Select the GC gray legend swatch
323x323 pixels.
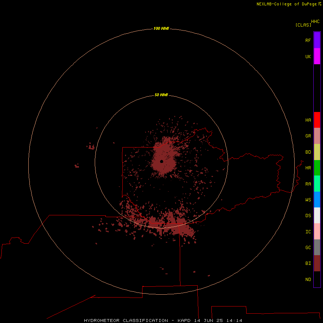point(317,247)
